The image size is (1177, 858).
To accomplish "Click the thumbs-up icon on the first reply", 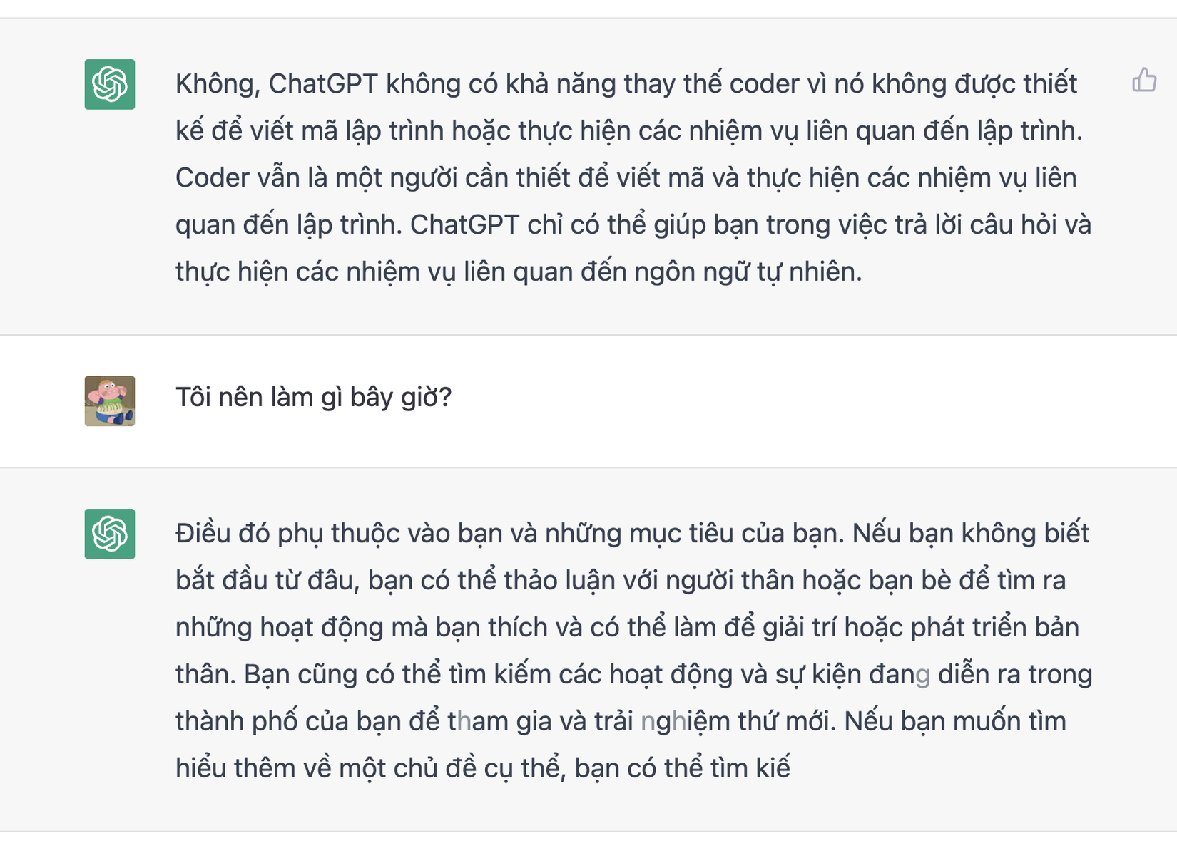I will click(x=1143, y=81).
